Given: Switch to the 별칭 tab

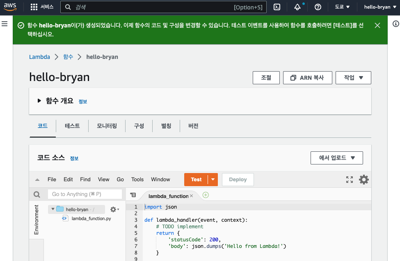Looking at the screenshot, I should (166, 126).
